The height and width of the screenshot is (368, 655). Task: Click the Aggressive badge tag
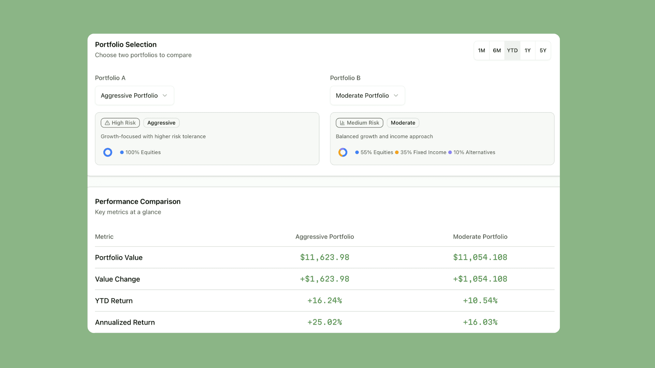coord(161,123)
